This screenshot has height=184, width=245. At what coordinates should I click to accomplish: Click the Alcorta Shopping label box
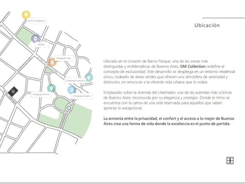36,21
